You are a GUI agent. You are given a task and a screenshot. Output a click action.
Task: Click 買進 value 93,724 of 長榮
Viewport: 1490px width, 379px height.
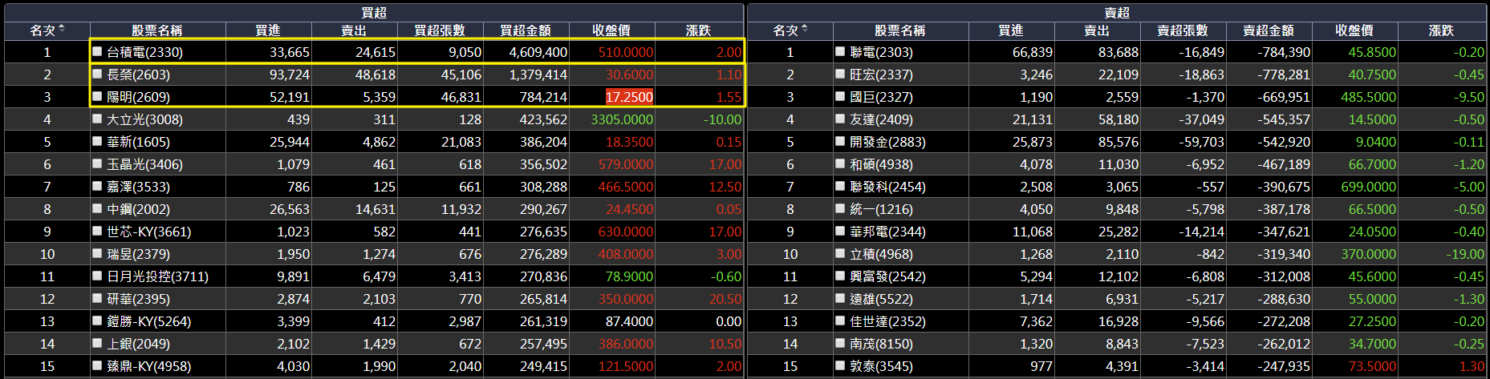pyautogui.click(x=290, y=75)
